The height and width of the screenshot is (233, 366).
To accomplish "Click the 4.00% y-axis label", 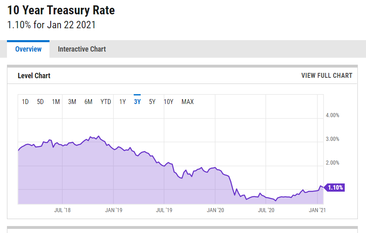I will [x=332, y=115].
